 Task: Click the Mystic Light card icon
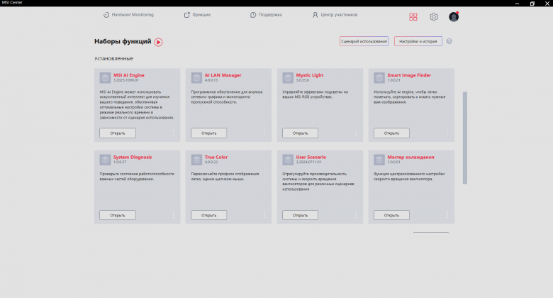(288, 77)
